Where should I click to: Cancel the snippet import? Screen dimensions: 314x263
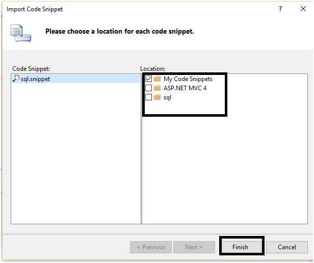click(287, 247)
